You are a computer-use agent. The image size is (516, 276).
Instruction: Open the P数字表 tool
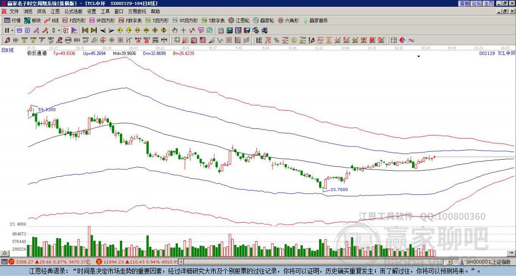[130, 20]
